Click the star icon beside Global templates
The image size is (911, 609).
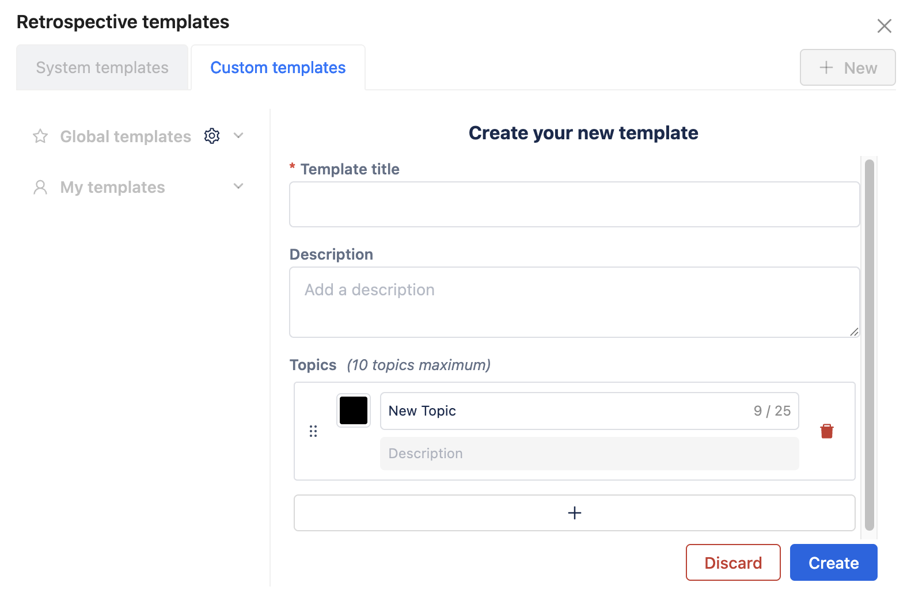tap(40, 136)
